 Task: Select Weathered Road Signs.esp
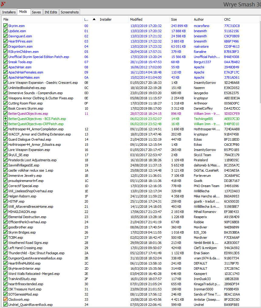point(28,243)
